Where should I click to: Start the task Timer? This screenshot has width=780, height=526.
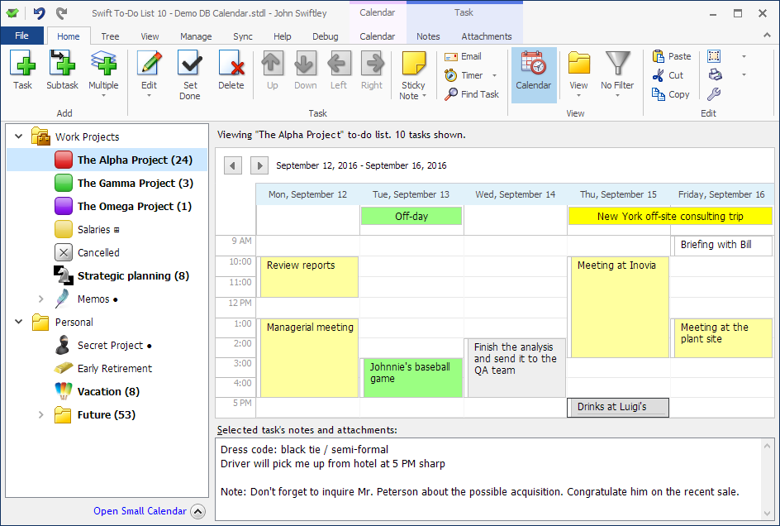tap(464, 75)
